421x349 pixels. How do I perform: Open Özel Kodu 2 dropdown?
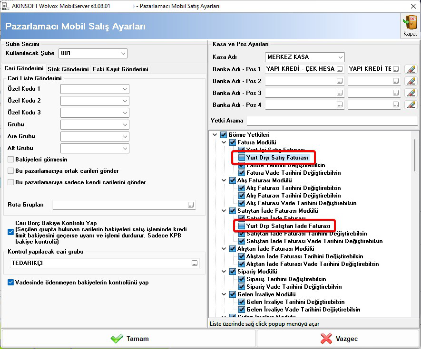tap(125, 101)
